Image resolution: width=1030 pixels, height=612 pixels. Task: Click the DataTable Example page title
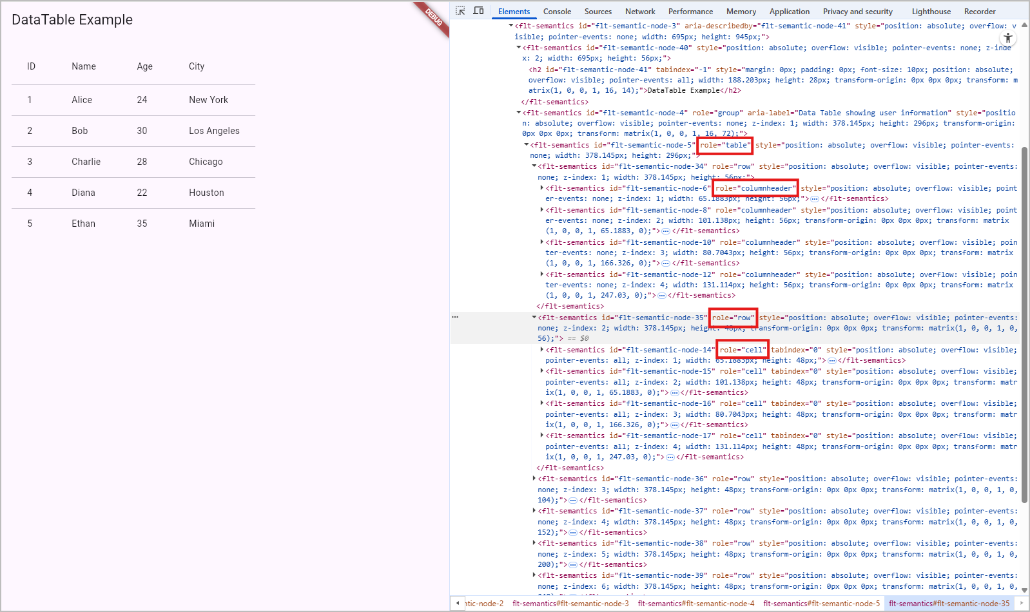tap(72, 20)
